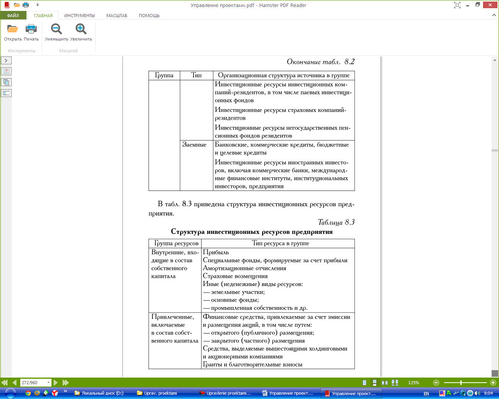Expand the side panel with the arrow button
This screenshot has height=399, width=499.
[6, 60]
